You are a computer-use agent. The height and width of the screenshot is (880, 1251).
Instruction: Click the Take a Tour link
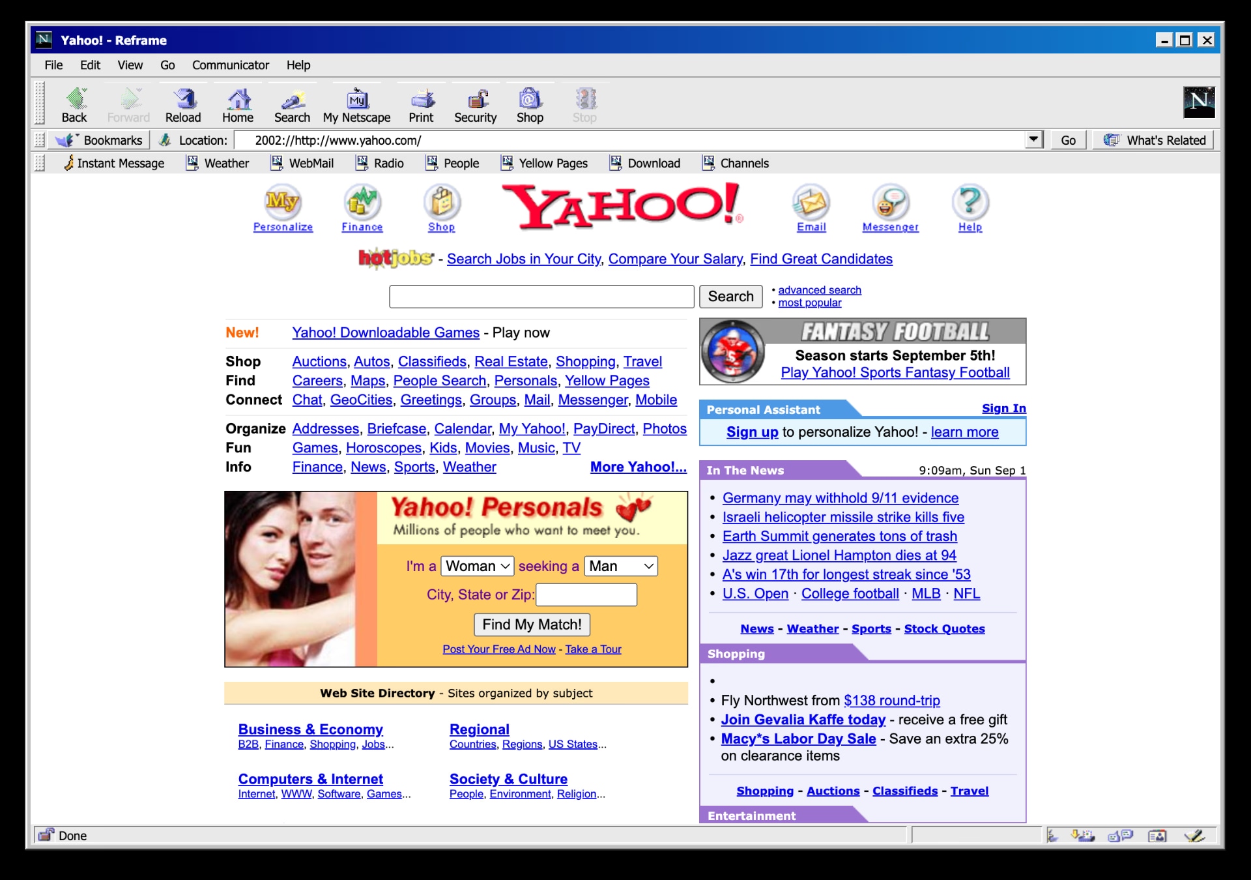click(x=593, y=649)
